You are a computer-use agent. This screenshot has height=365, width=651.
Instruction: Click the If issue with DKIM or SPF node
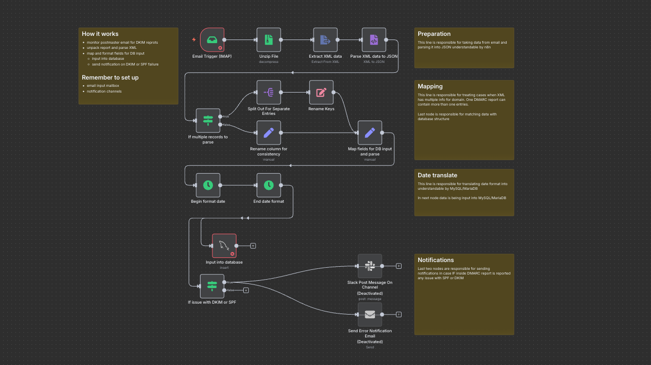point(211,286)
